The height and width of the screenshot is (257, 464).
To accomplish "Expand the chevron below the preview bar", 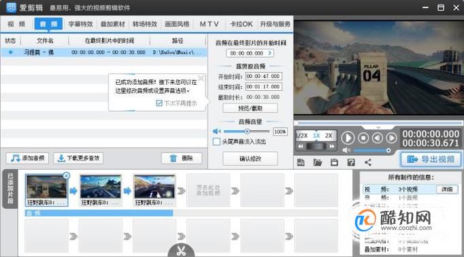I will (378, 127).
